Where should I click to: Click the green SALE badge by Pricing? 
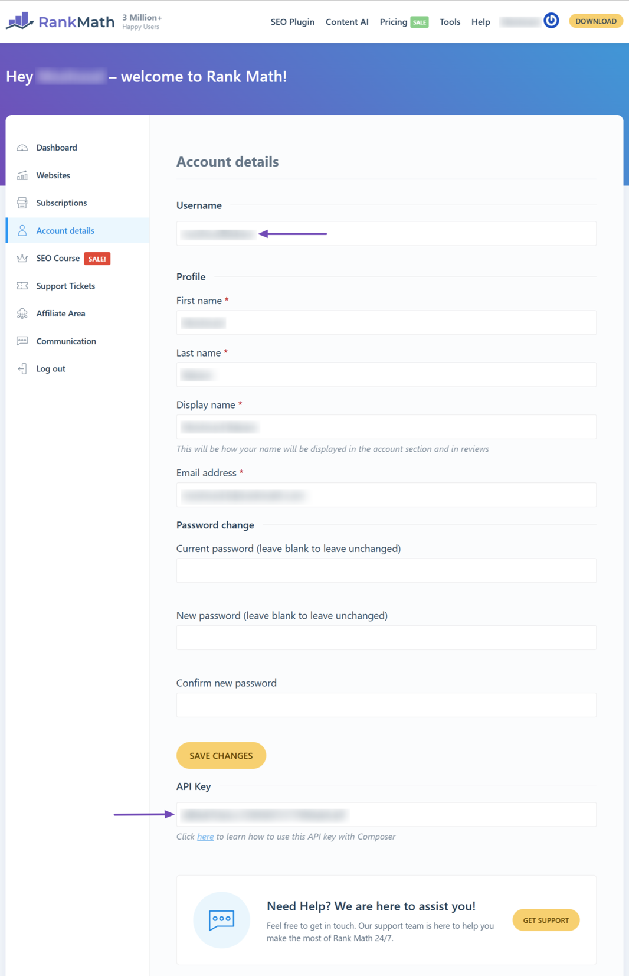[420, 22]
